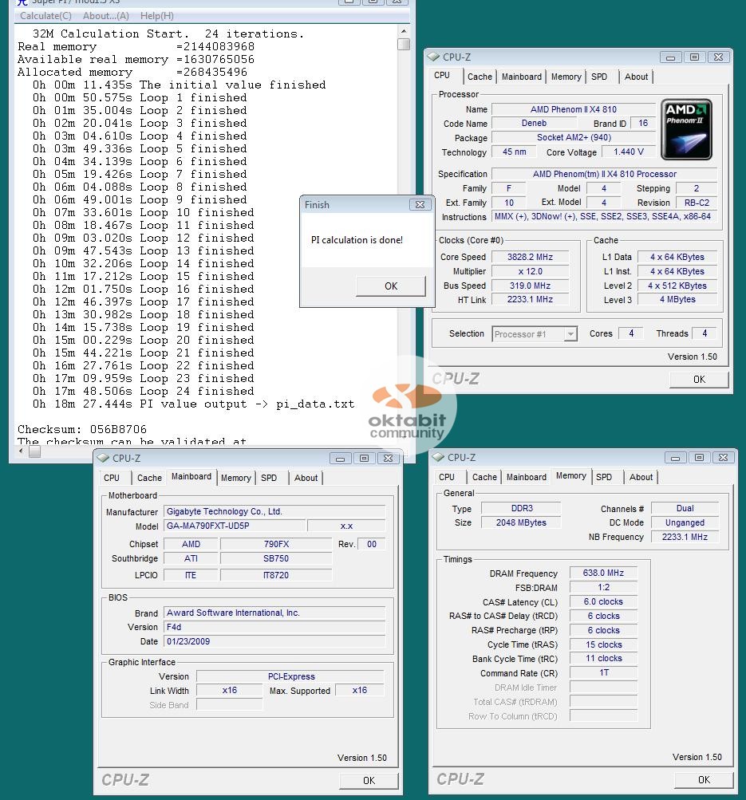
Task: Click the Loop 24 finished line in Super PI
Action: [144, 392]
